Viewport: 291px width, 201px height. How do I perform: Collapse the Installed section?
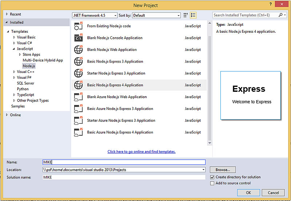(x=7, y=22)
